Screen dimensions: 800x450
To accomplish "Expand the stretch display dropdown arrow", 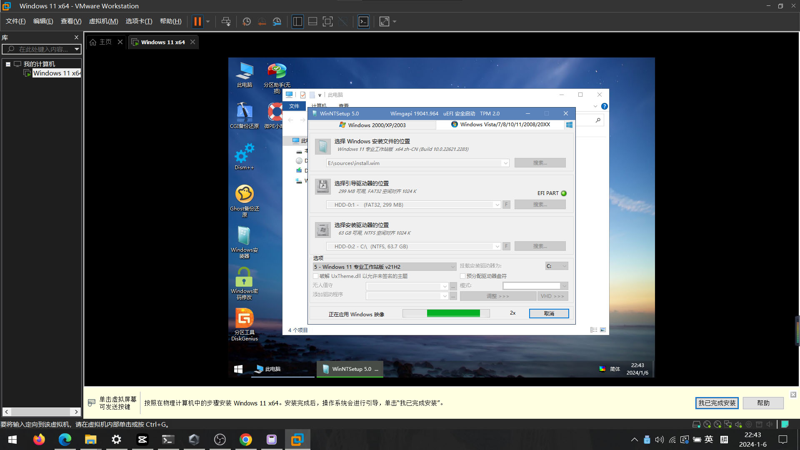I will pyautogui.click(x=395, y=21).
